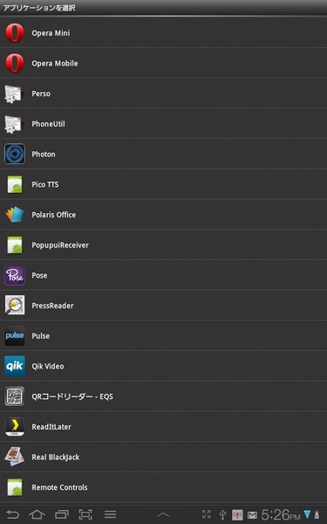The image size is (327, 524).
Task: Select the PressReader label
Action: (x=52, y=306)
